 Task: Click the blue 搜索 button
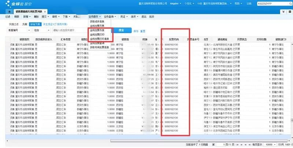point(122,30)
